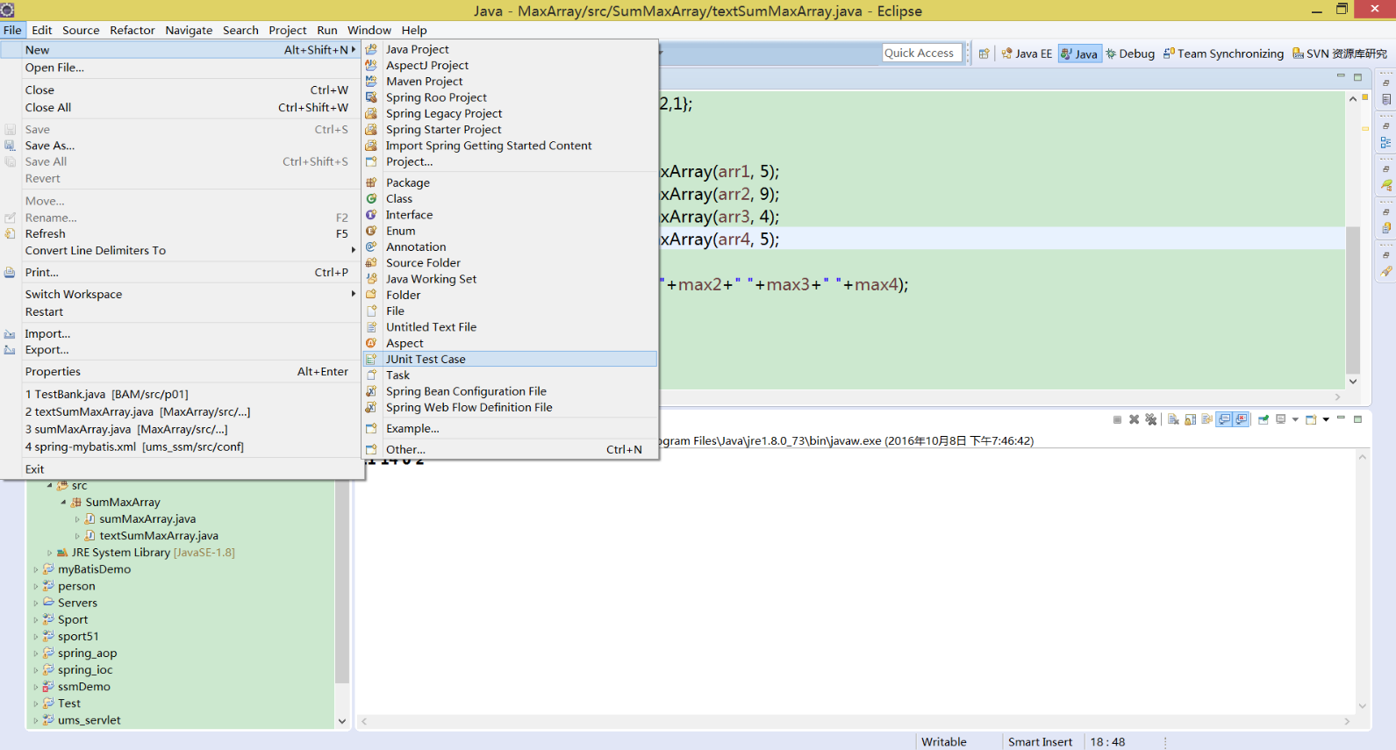The height and width of the screenshot is (750, 1396).
Task: Select the spring_aop project
Action: pyautogui.click(x=87, y=653)
